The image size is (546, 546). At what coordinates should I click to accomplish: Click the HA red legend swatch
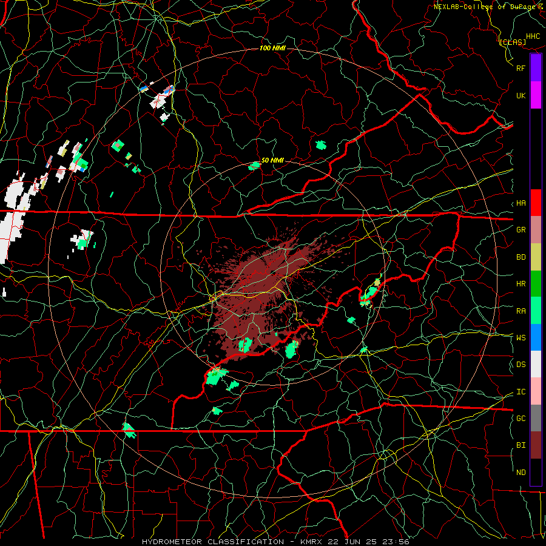pyautogui.click(x=536, y=203)
